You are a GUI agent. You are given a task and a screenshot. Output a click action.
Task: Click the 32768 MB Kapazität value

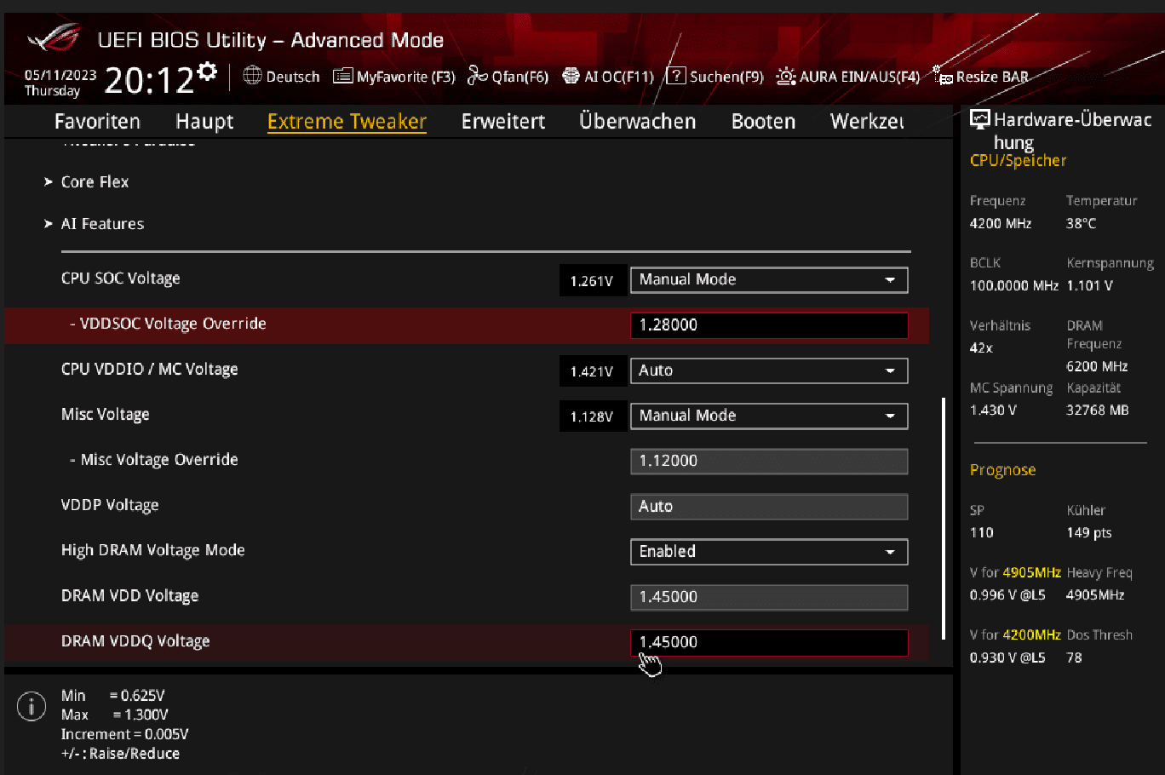click(x=1097, y=410)
